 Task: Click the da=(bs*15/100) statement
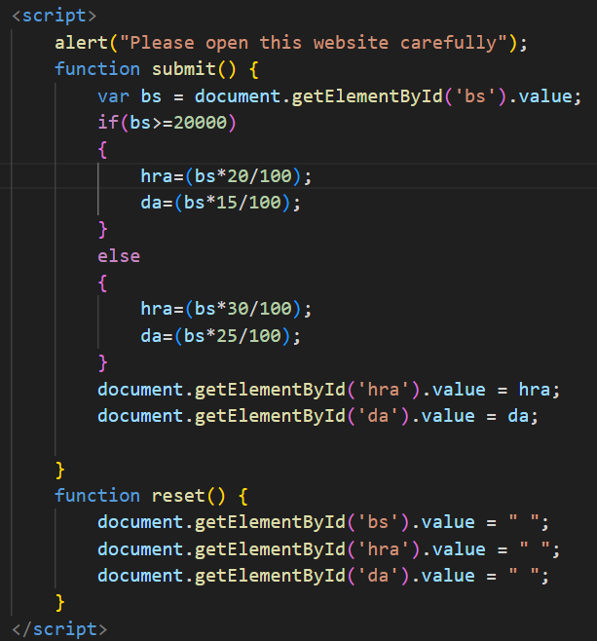pos(220,203)
